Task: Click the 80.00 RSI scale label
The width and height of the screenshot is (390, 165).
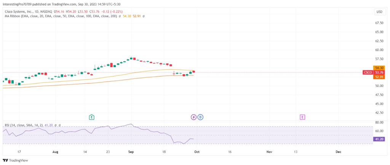Action: (379, 122)
